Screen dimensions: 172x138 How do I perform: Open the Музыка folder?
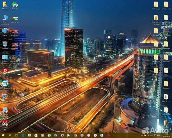[x=156, y=32]
